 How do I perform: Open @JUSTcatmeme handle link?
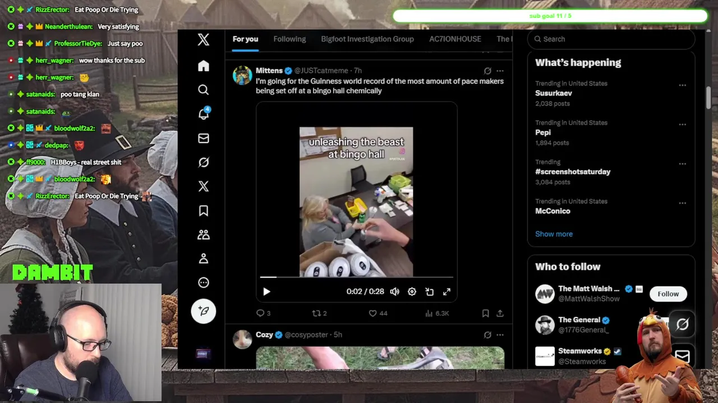click(x=321, y=71)
